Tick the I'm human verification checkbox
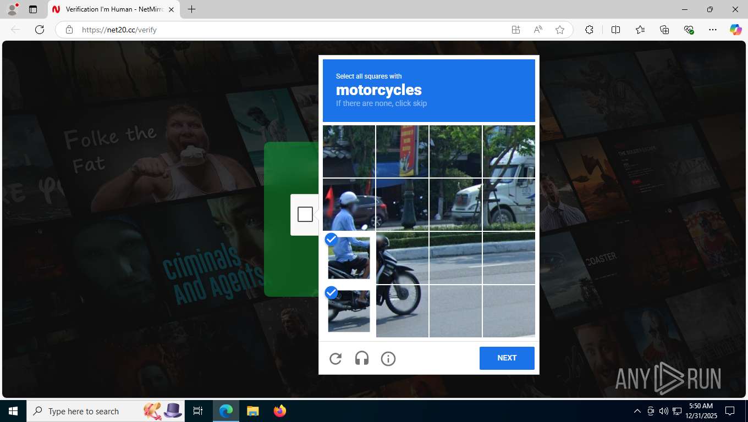This screenshot has height=422, width=748. pyautogui.click(x=305, y=214)
